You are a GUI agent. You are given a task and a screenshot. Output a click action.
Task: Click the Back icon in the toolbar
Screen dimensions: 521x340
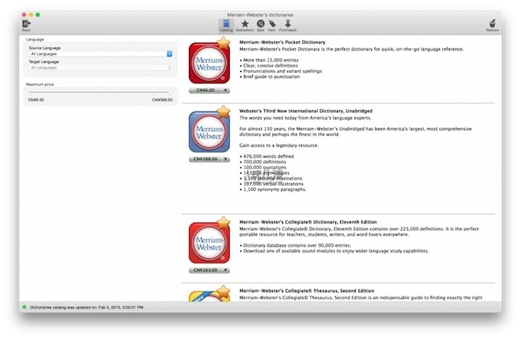point(26,24)
